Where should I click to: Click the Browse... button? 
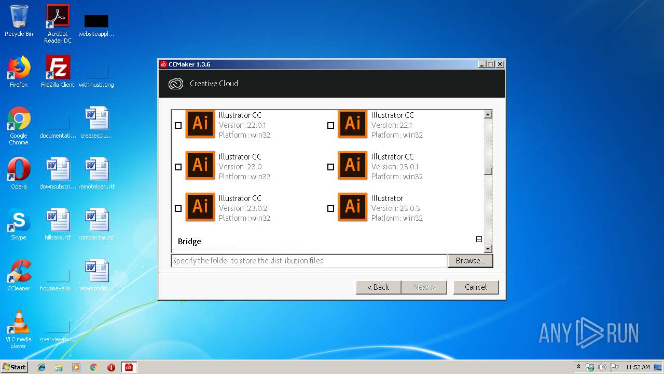tap(470, 261)
